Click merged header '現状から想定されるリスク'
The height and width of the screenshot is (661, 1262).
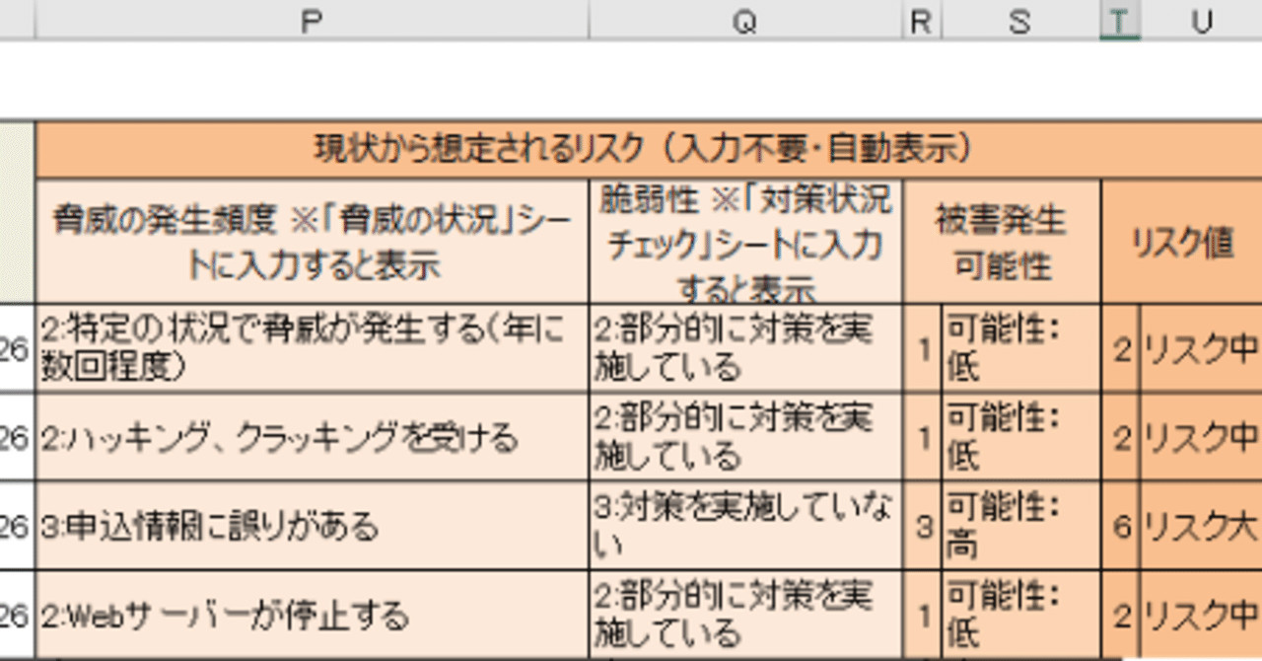click(649, 150)
